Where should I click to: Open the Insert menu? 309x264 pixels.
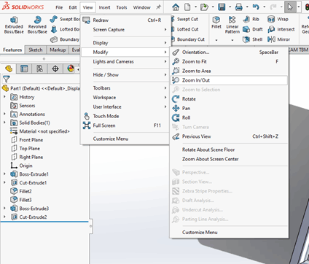point(104,7)
